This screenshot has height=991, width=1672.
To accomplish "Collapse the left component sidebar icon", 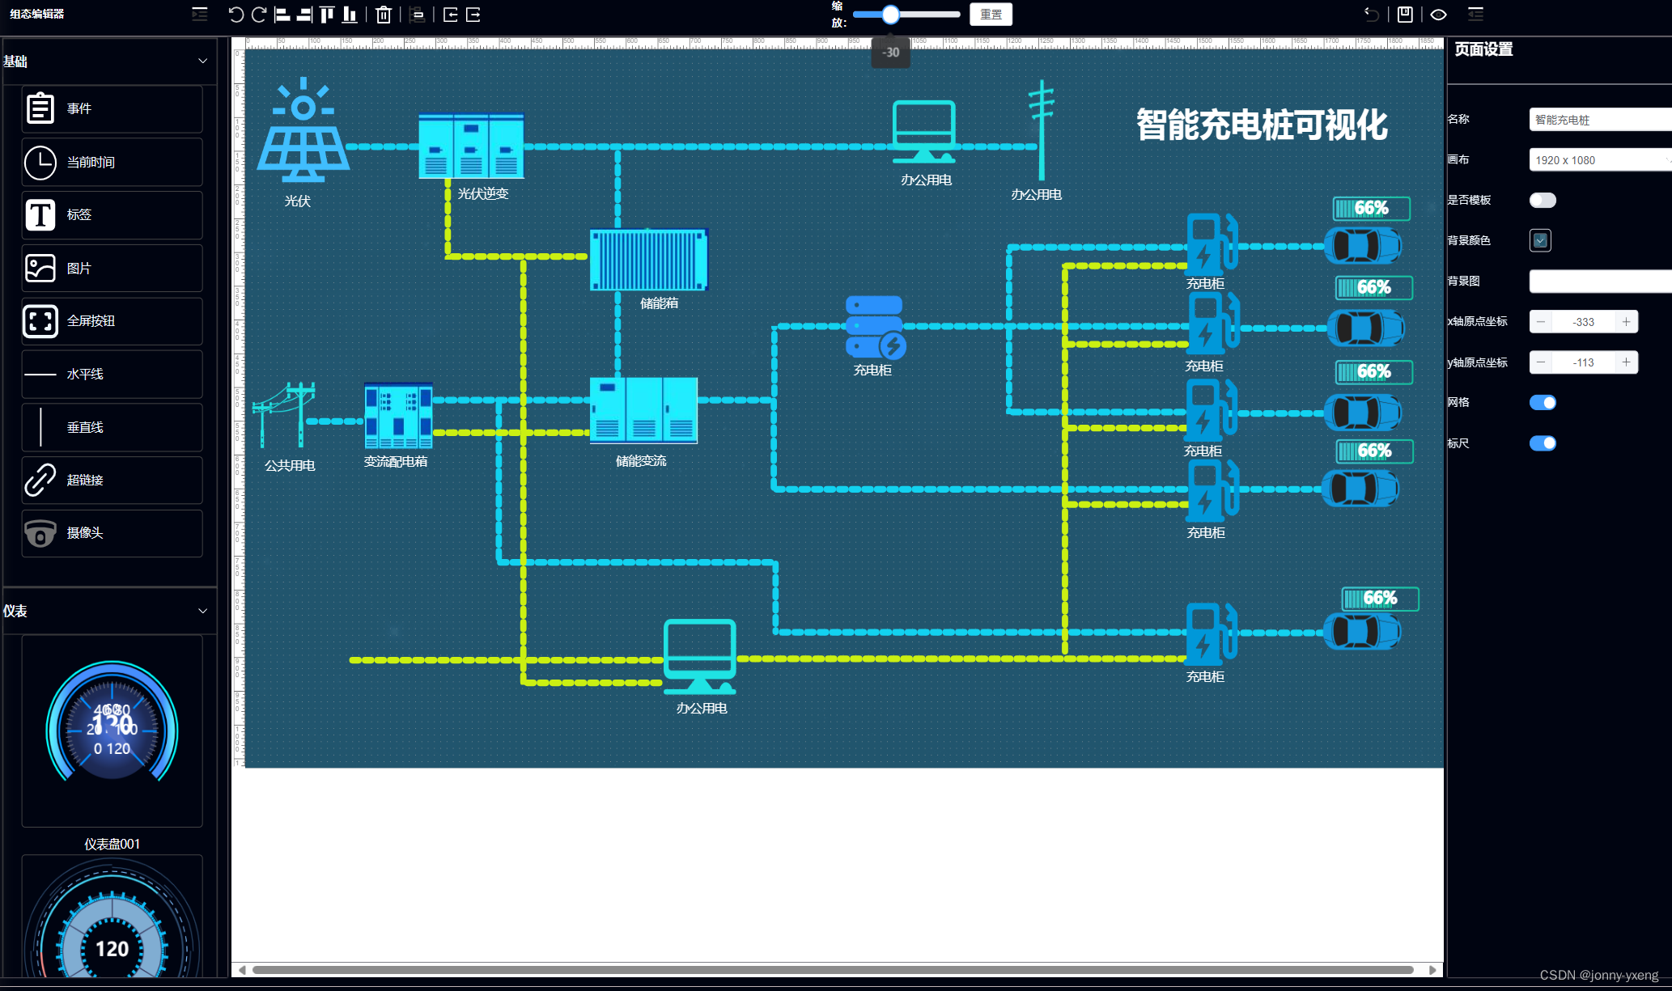I will tap(199, 14).
